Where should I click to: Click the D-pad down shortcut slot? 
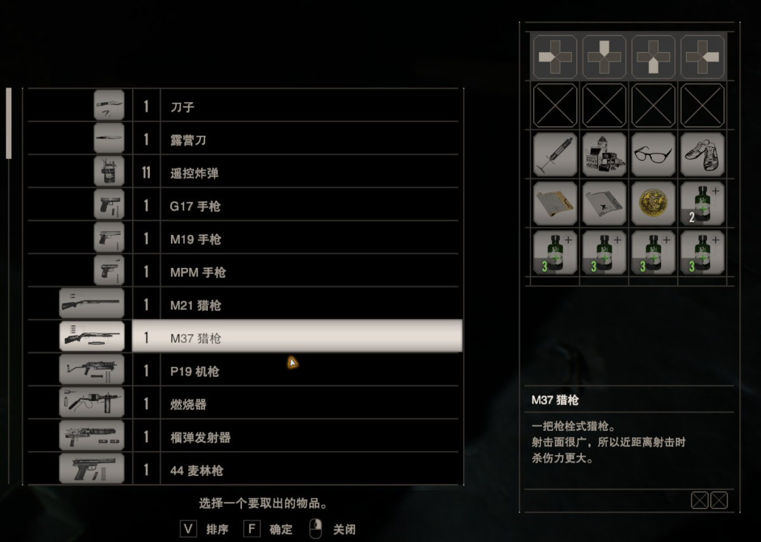(653, 56)
